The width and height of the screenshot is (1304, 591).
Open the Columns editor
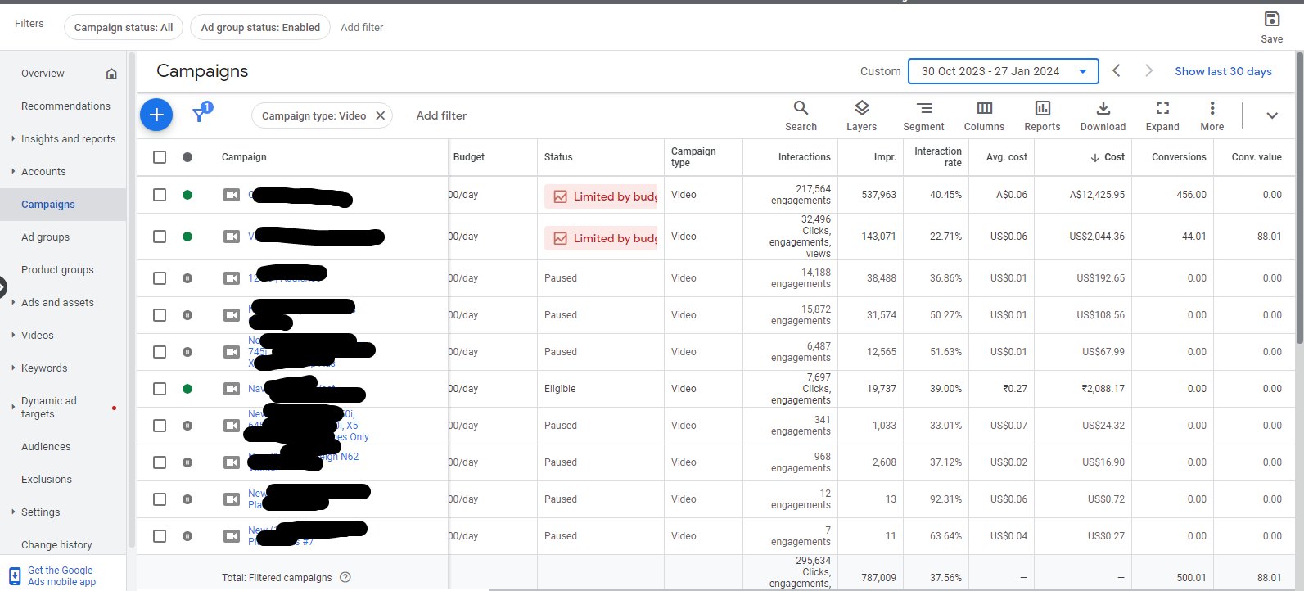tap(984, 115)
